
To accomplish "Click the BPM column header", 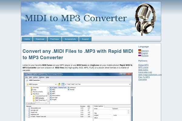I will click(x=89, y=106).
